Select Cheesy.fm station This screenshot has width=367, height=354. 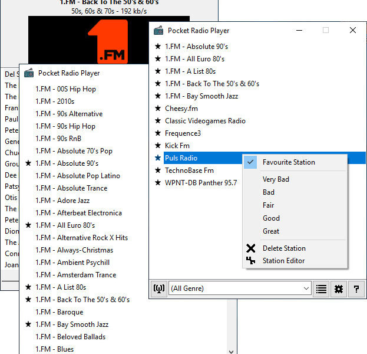click(x=181, y=109)
